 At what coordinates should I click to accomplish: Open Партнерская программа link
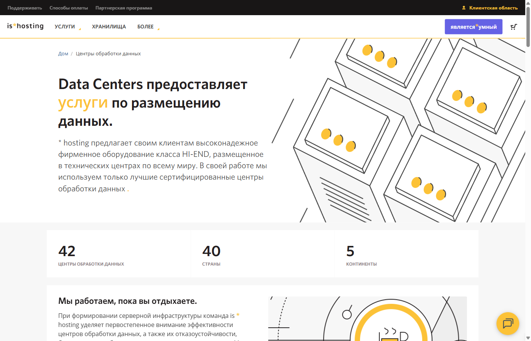124,8
